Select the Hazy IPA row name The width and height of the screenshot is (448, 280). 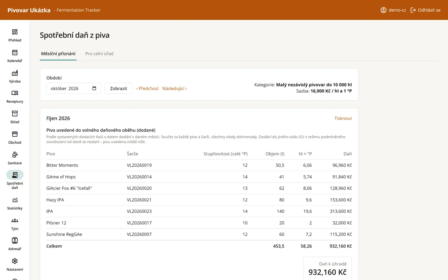coord(55,200)
